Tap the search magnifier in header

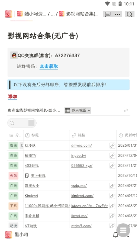pyautogui.click(x=129, y=14)
